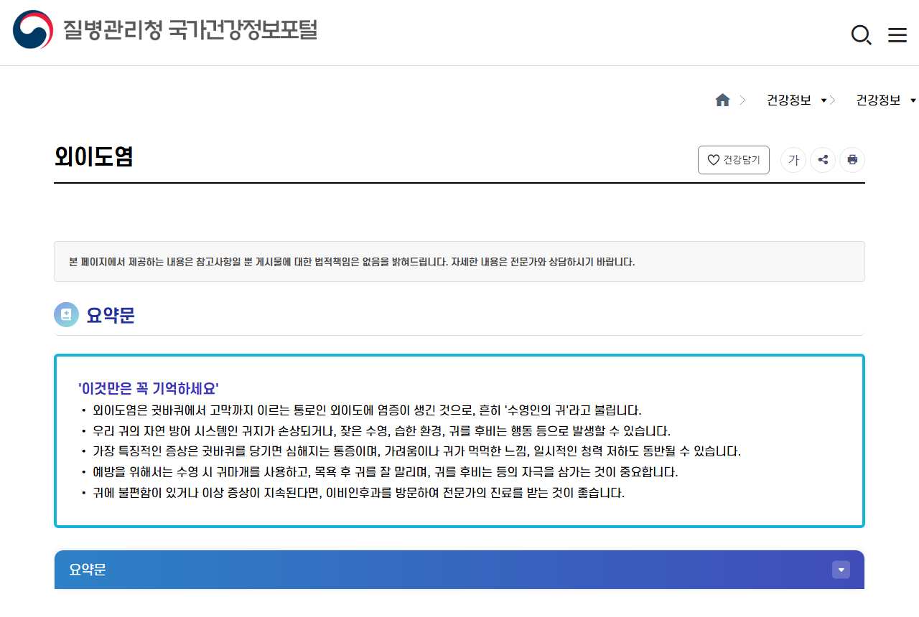Screen dimensions: 919x617
Task: Open the last 건강정보 breadcrumb dropdown at the window edge
Action: point(886,100)
